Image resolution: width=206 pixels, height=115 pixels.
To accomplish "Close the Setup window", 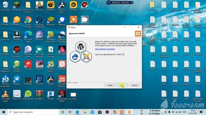I will click(138, 27).
